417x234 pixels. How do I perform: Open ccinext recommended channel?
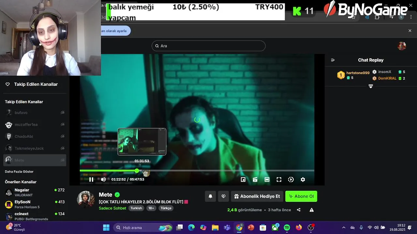point(35,216)
